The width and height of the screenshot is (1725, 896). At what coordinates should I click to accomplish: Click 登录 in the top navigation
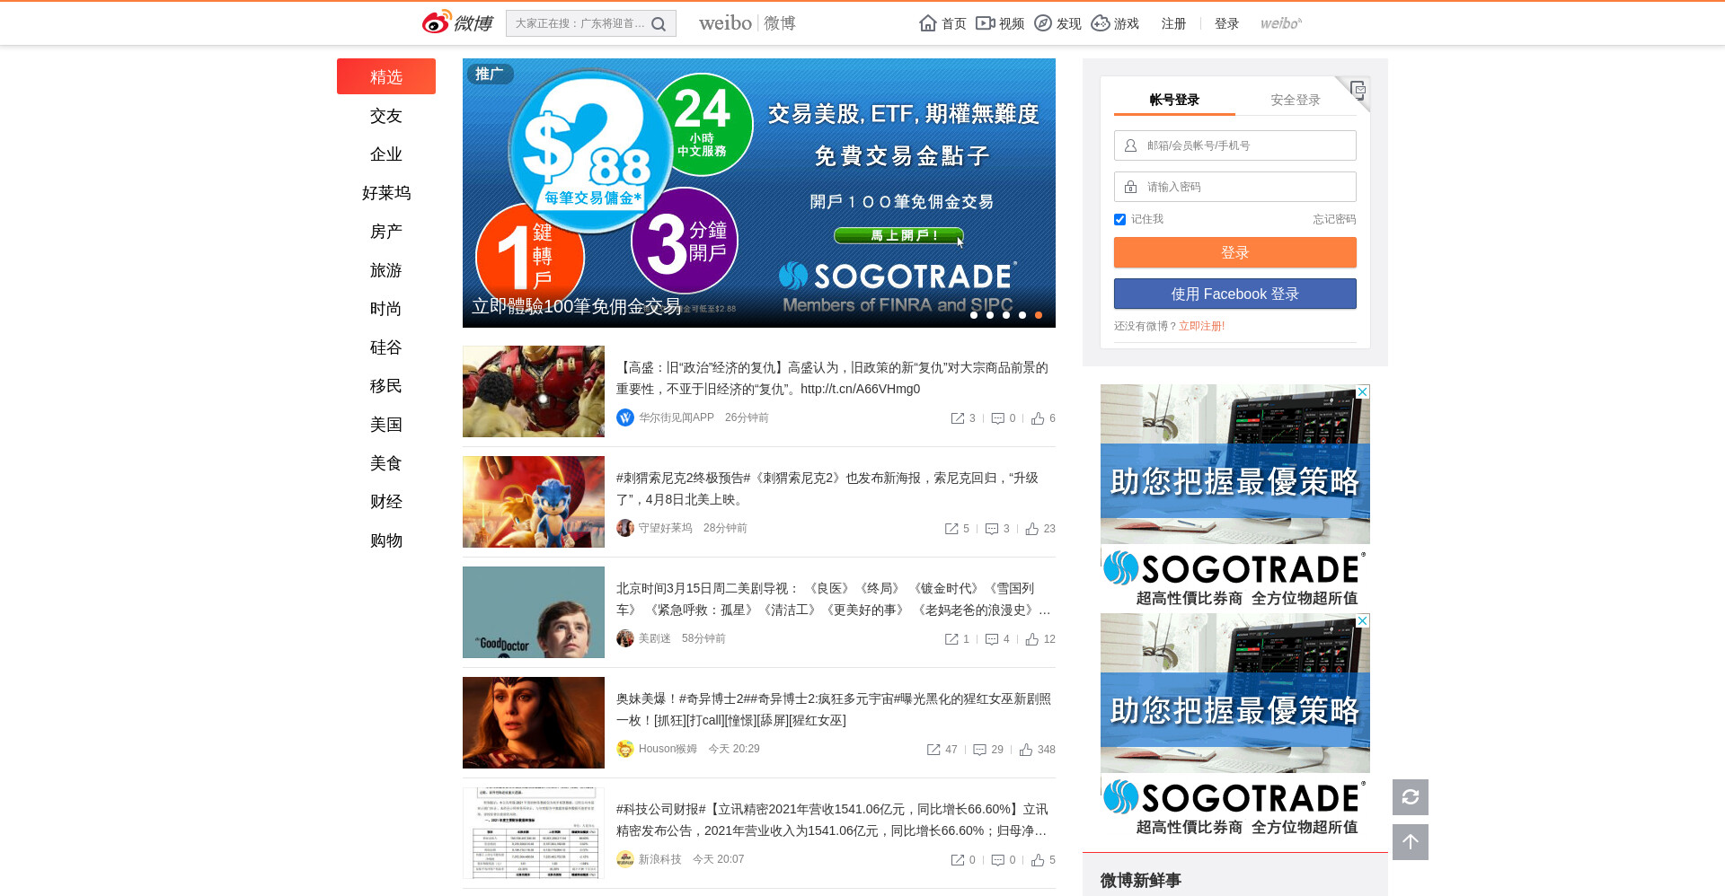tap(1226, 23)
